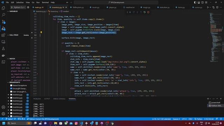The height and width of the screenshot is (126, 224).
Task: Open editor More Actions ellipsis
Action: pos(221,7)
